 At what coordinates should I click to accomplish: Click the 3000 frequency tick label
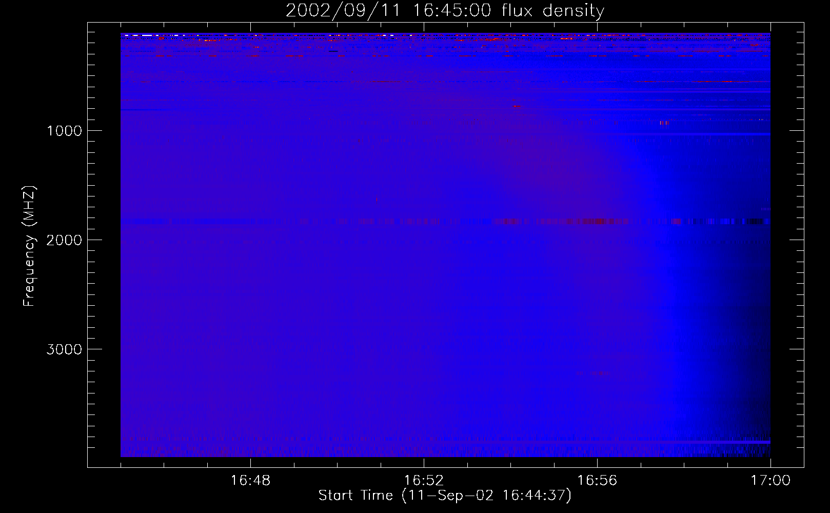(64, 349)
